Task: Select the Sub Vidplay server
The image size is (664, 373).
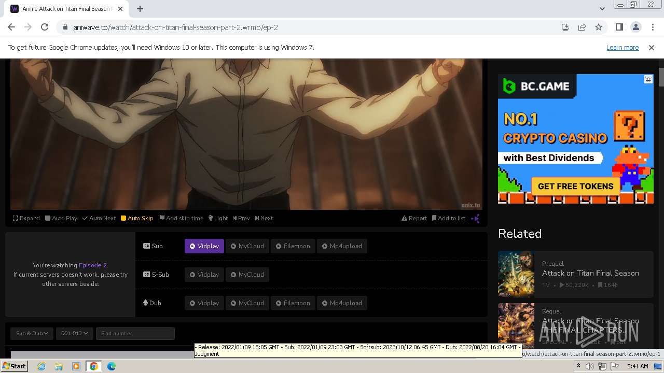Action: pos(204,246)
